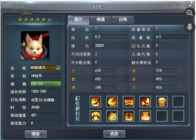The height and width of the screenshot is (140, 196).
Task: Select the fire wolf skill icon in the top row
Action: click(x=145, y=102)
